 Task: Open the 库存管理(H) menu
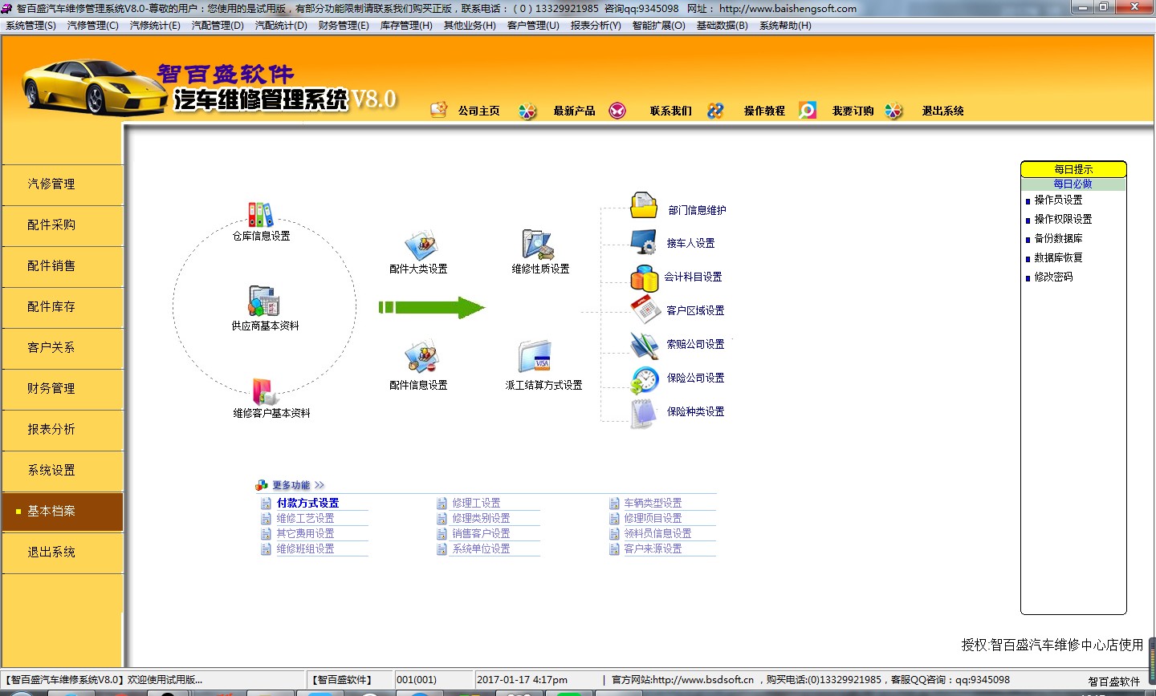[x=406, y=26]
